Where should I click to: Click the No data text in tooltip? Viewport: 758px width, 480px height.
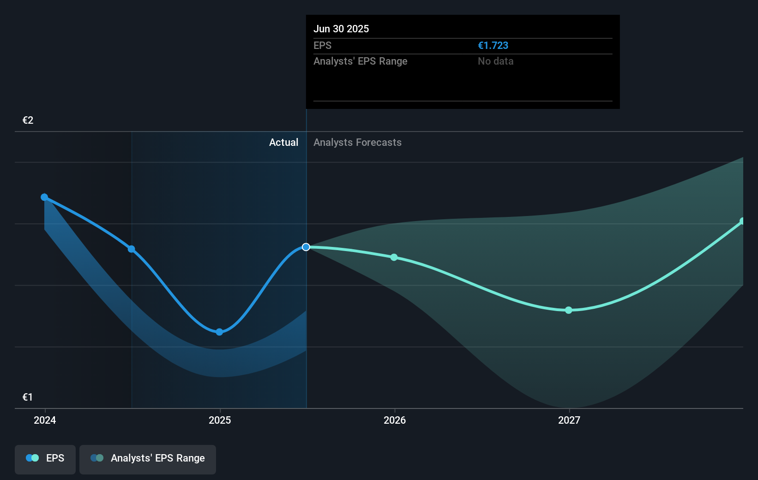(x=495, y=61)
